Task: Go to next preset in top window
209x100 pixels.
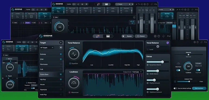Action: (132, 4)
